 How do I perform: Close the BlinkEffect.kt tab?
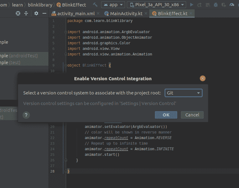pos(192,14)
